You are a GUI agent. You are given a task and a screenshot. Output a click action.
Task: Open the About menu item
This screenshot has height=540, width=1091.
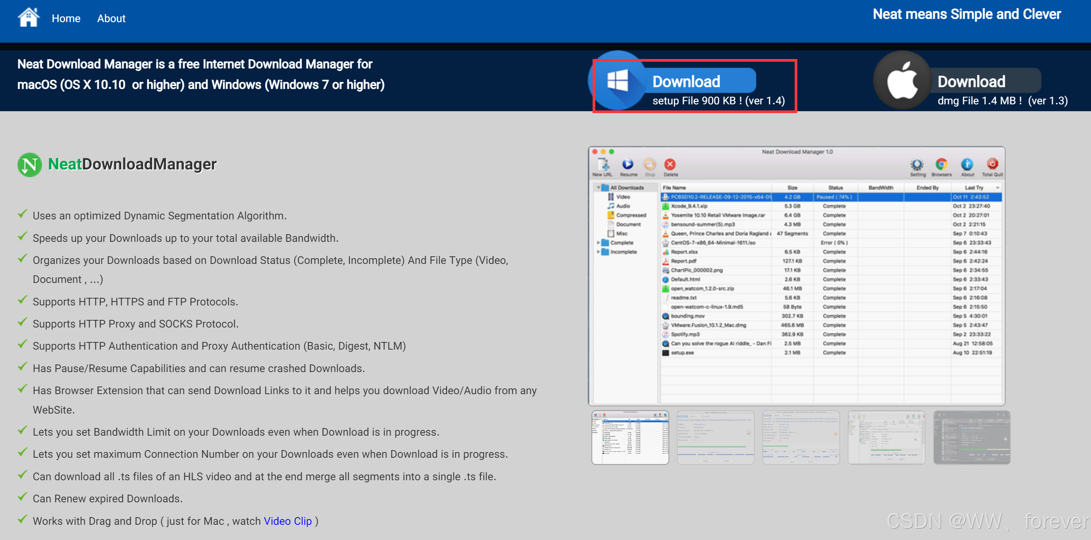pyautogui.click(x=111, y=19)
